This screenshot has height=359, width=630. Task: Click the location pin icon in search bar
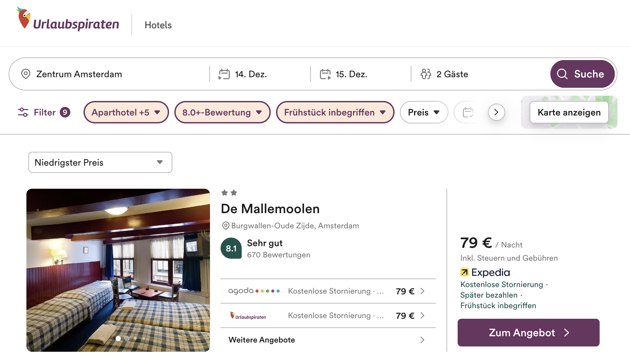point(26,74)
